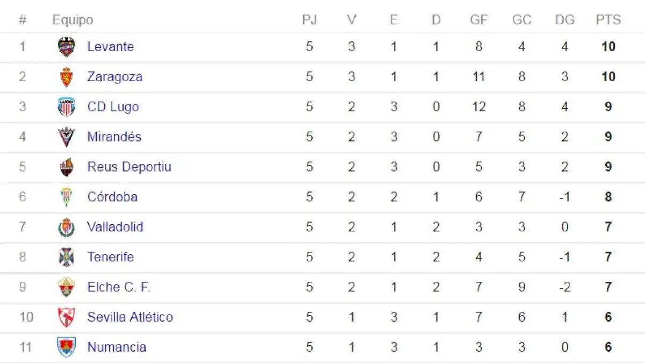Click the Elche C. F. badge
Viewport: 645px width, 363px height.
(x=67, y=287)
